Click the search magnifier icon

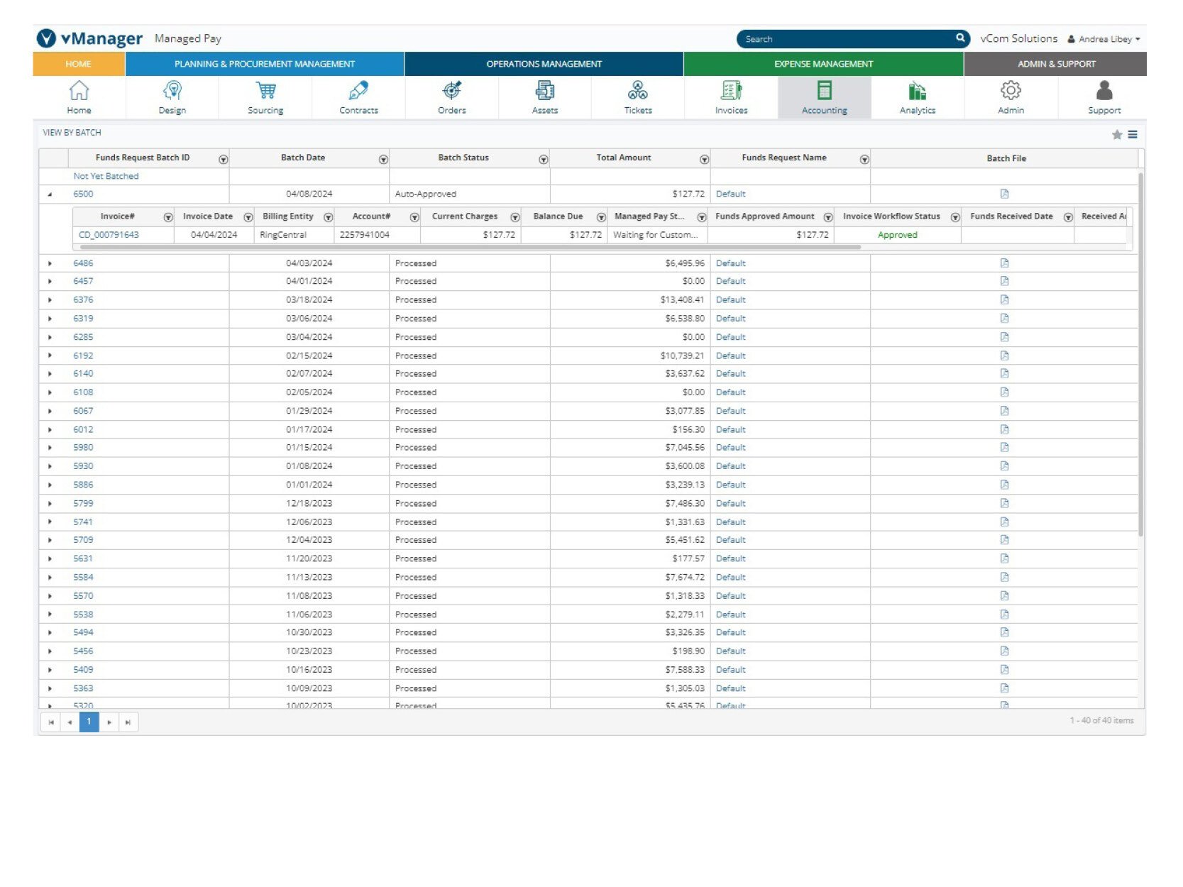pos(959,38)
